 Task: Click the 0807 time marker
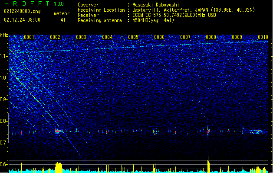185,37
